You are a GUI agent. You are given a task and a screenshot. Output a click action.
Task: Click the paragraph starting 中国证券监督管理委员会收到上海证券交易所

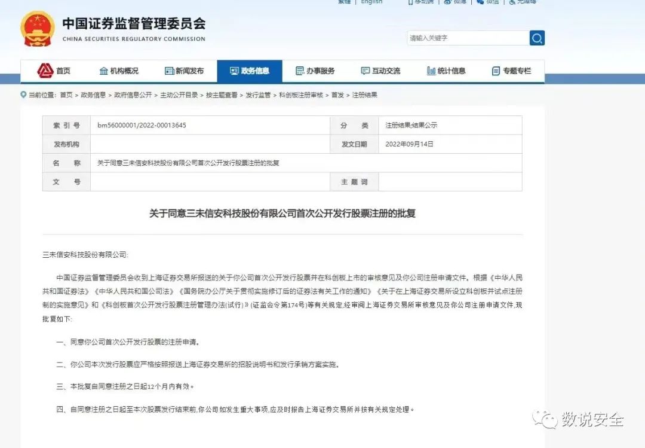click(x=282, y=298)
